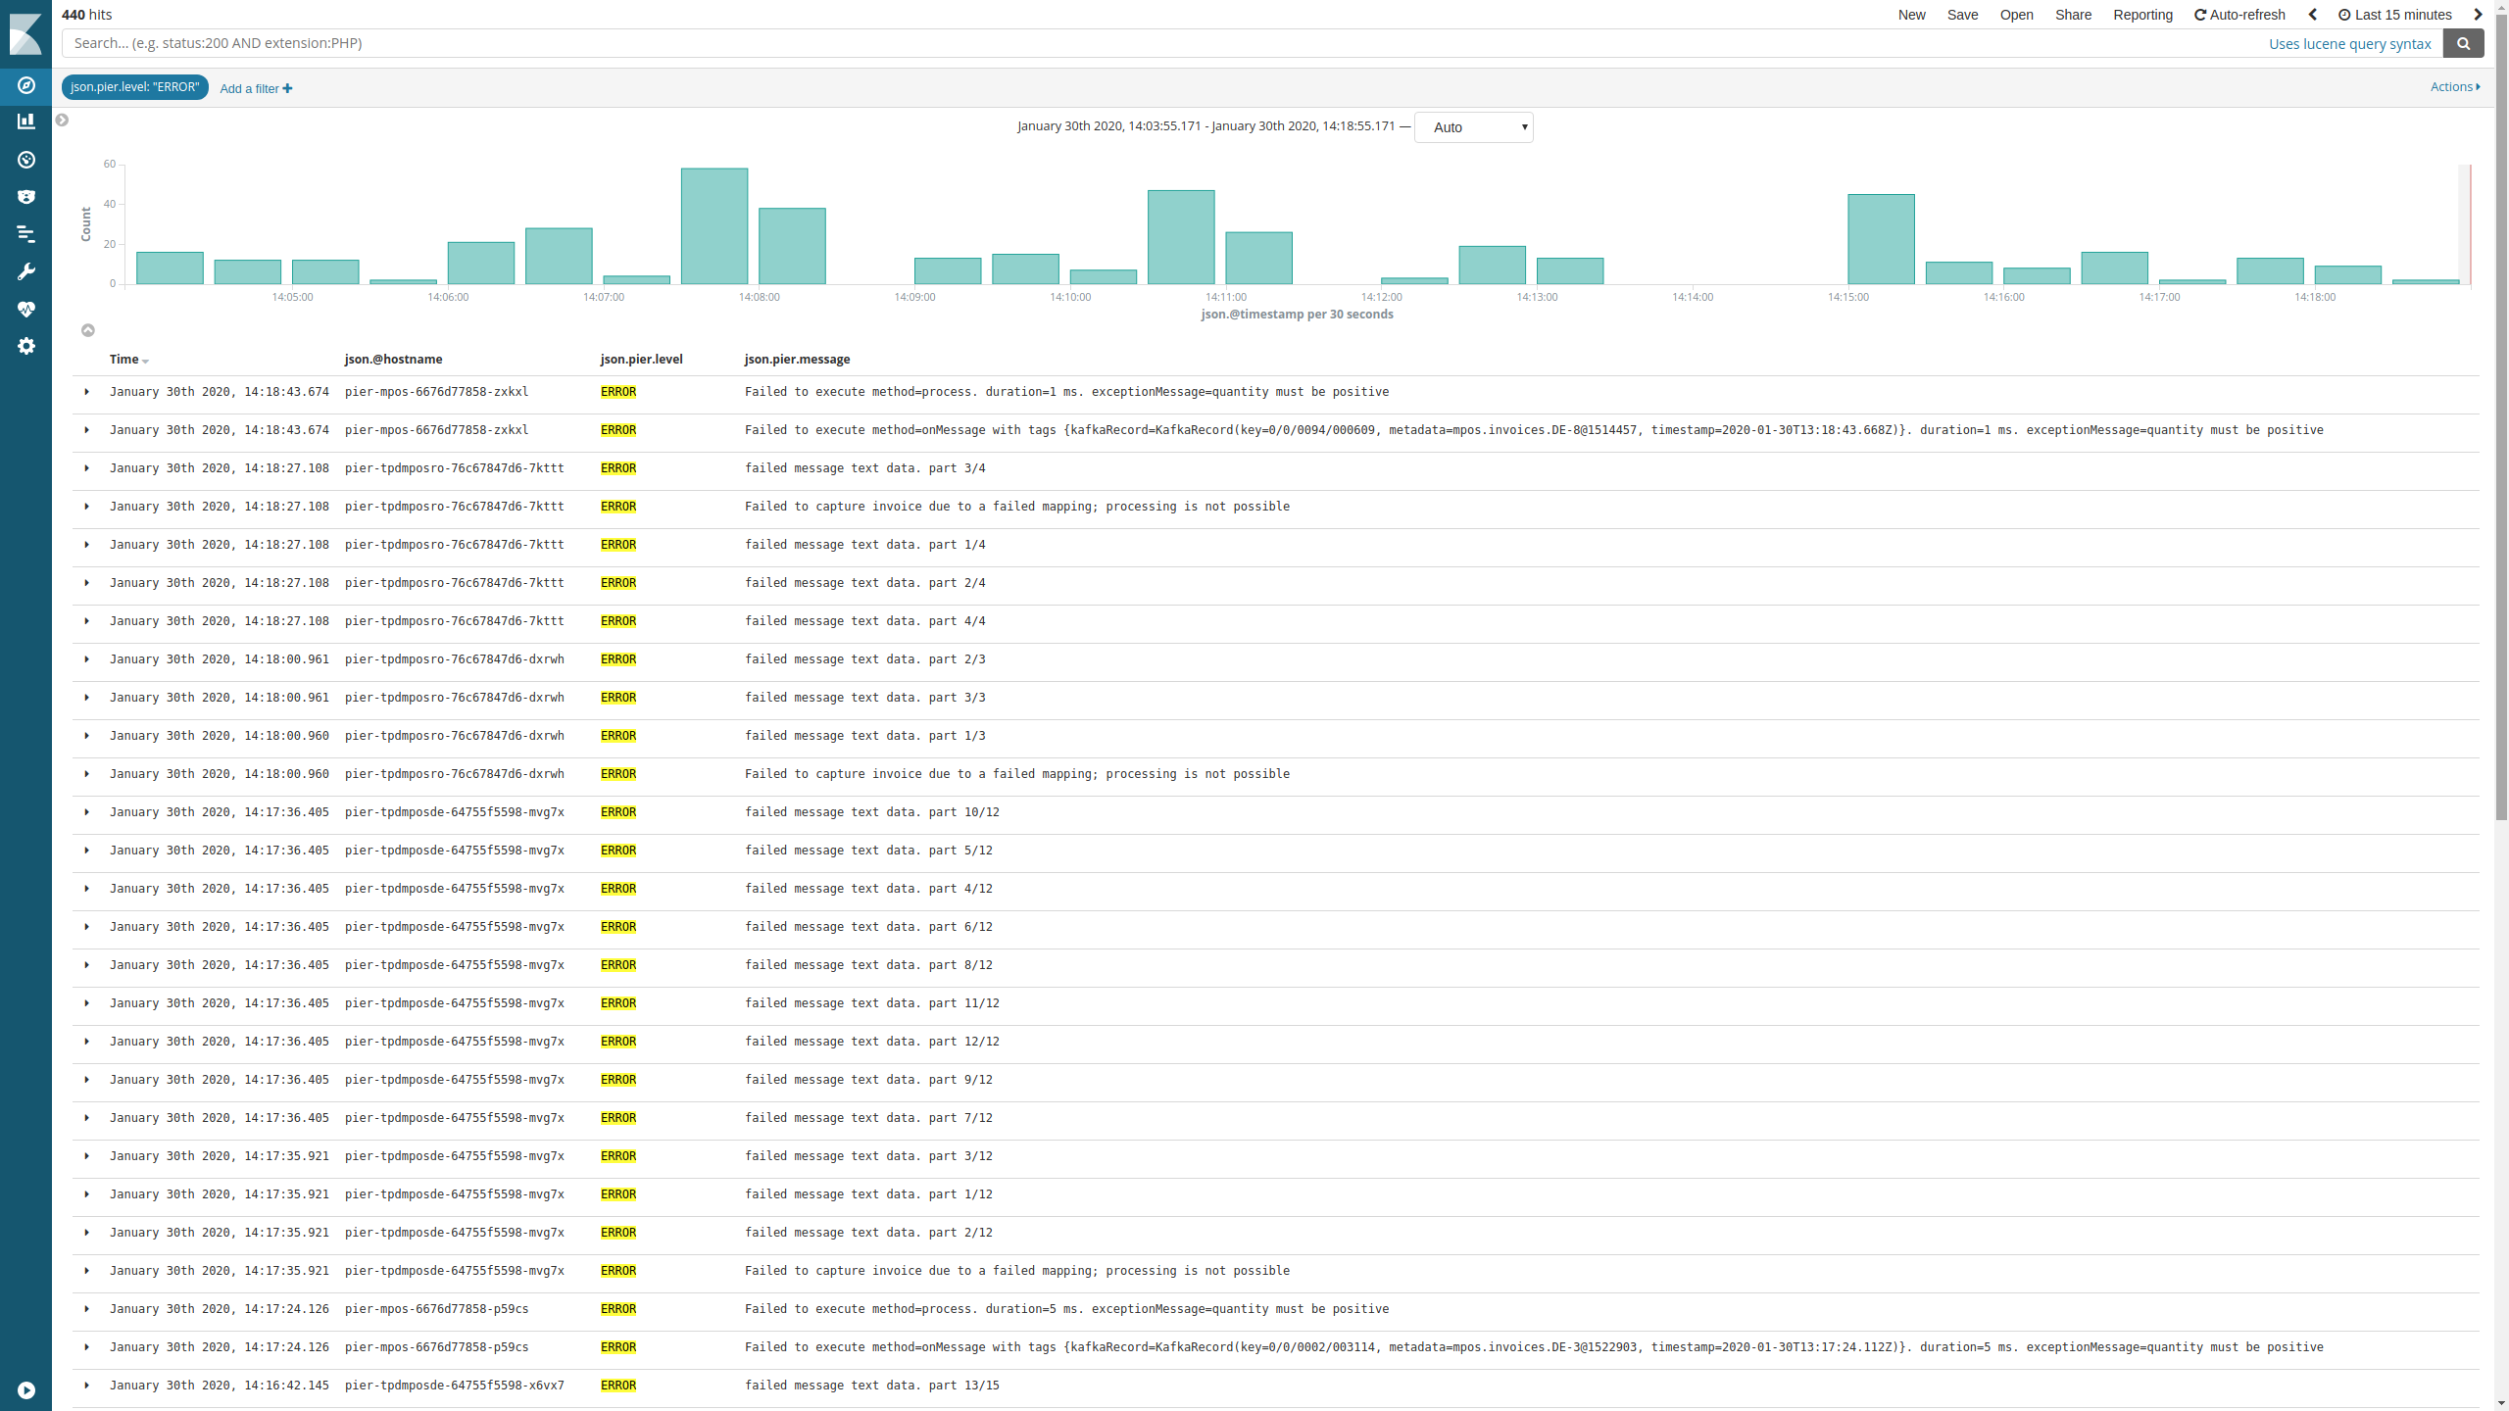Expand the first document row arrow

point(87,392)
